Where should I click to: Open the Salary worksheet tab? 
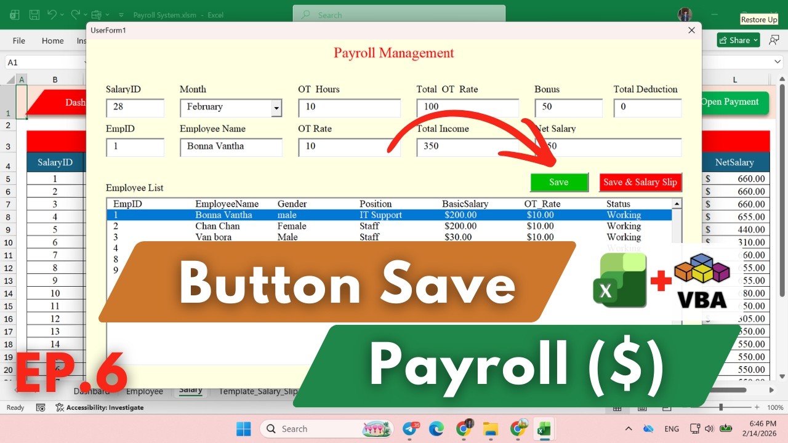[x=191, y=390]
